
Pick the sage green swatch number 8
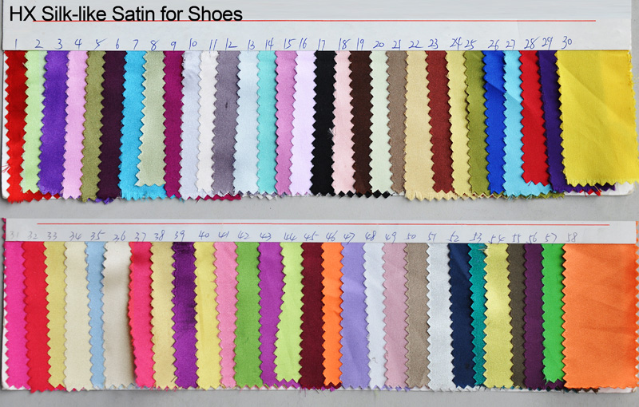[153, 118]
